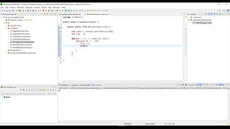Open the Debug dropdown arrow
The image size is (230, 129).
click(26, 11)
